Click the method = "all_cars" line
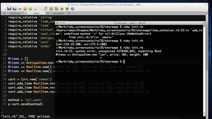Image resolution: width=212 pixels, height=119 pixels. 25,100
